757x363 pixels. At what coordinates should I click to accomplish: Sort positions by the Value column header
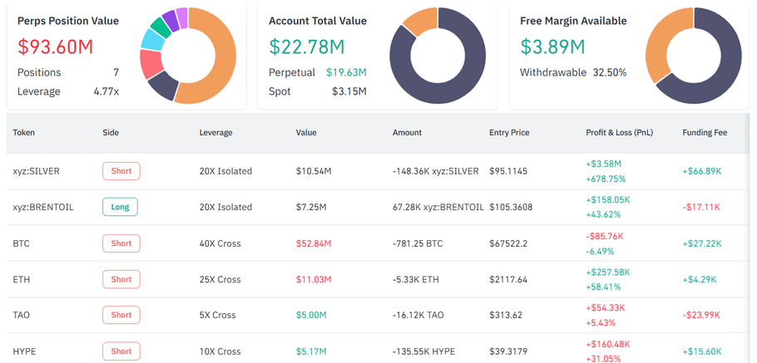tap(308, 132)
